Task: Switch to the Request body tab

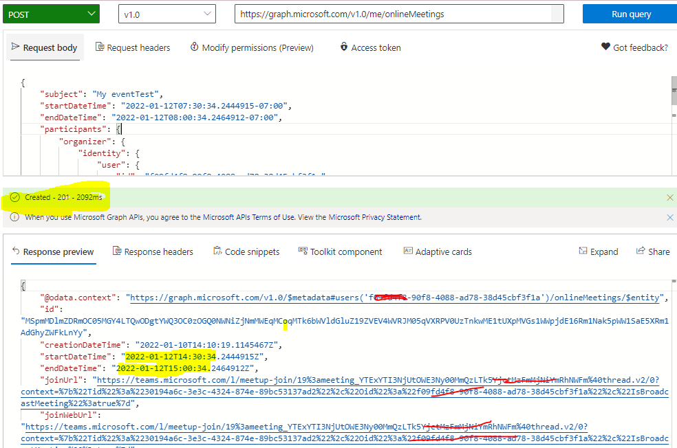Action: click(45, 47)
